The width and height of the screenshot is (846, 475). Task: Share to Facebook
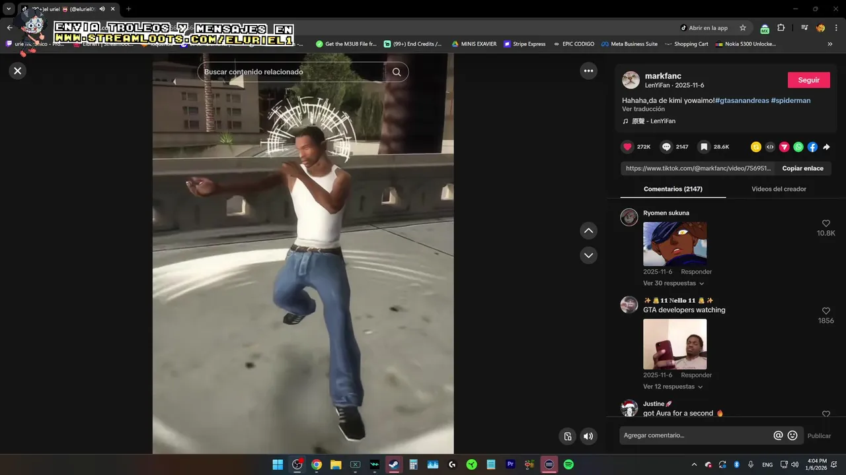point(812,147)
